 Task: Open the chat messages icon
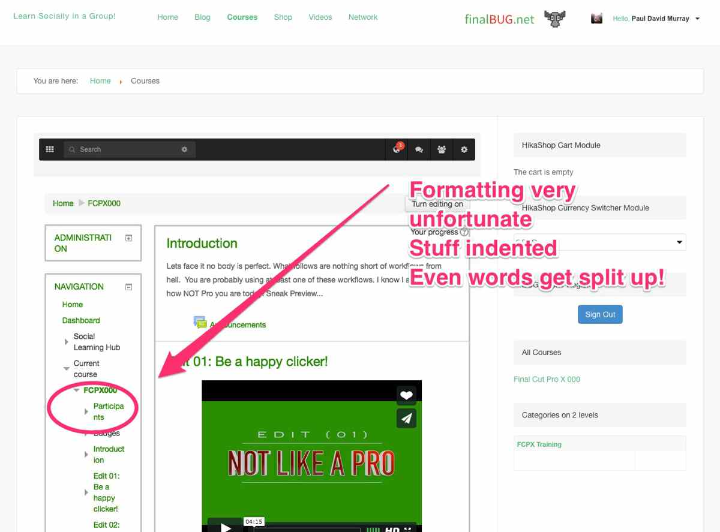click(419, 149)
